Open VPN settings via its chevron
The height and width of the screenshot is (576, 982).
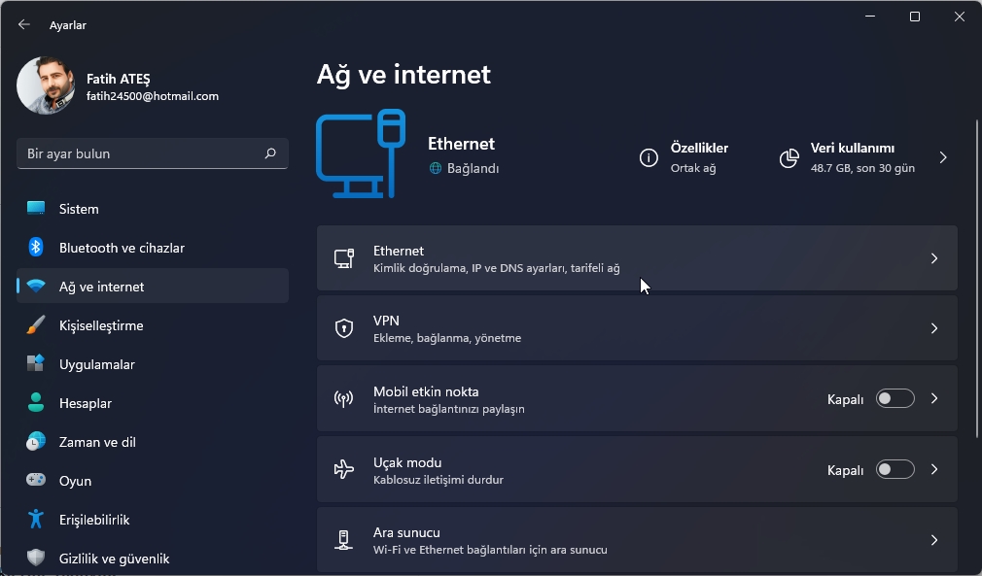click(934, 327)
